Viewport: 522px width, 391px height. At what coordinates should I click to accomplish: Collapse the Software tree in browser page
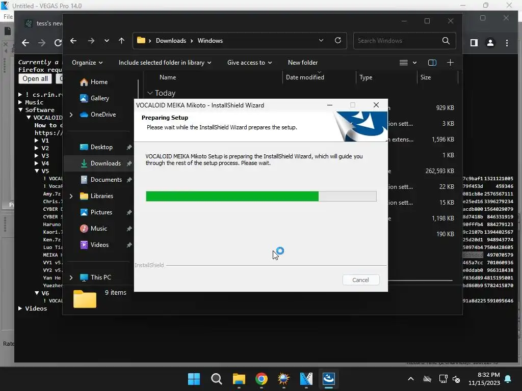20,110
